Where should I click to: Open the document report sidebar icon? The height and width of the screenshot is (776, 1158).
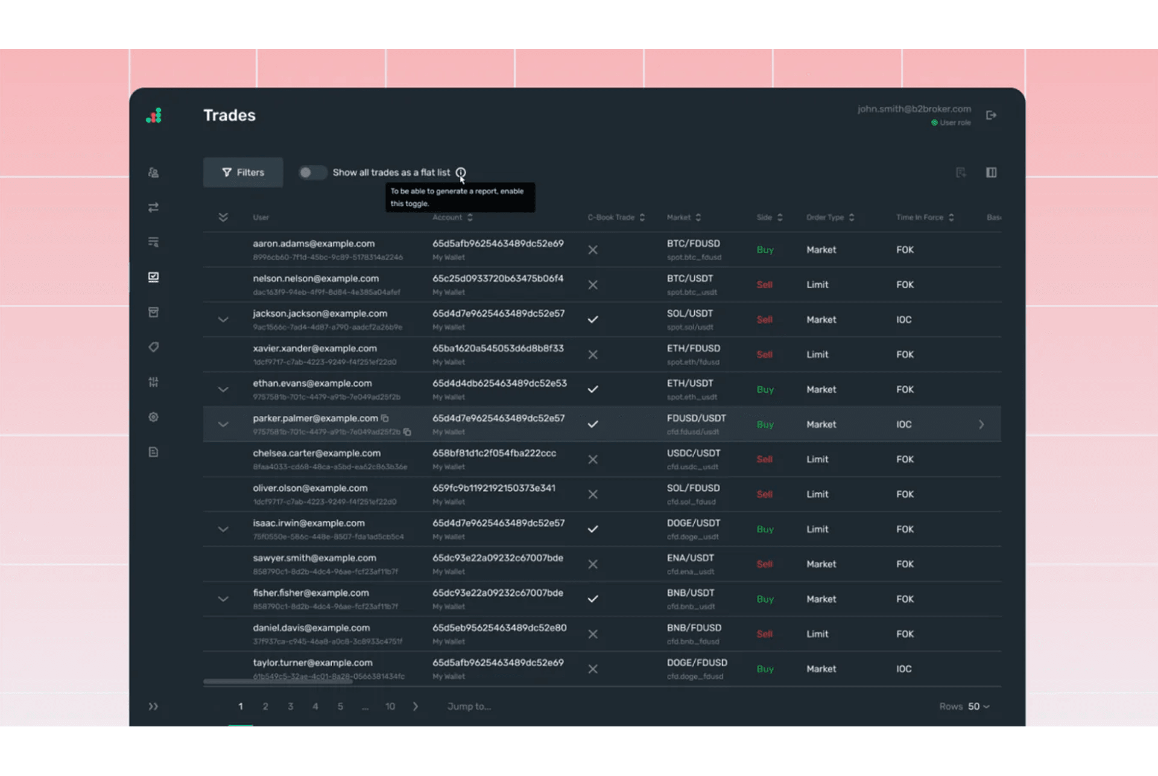point(154,452)
